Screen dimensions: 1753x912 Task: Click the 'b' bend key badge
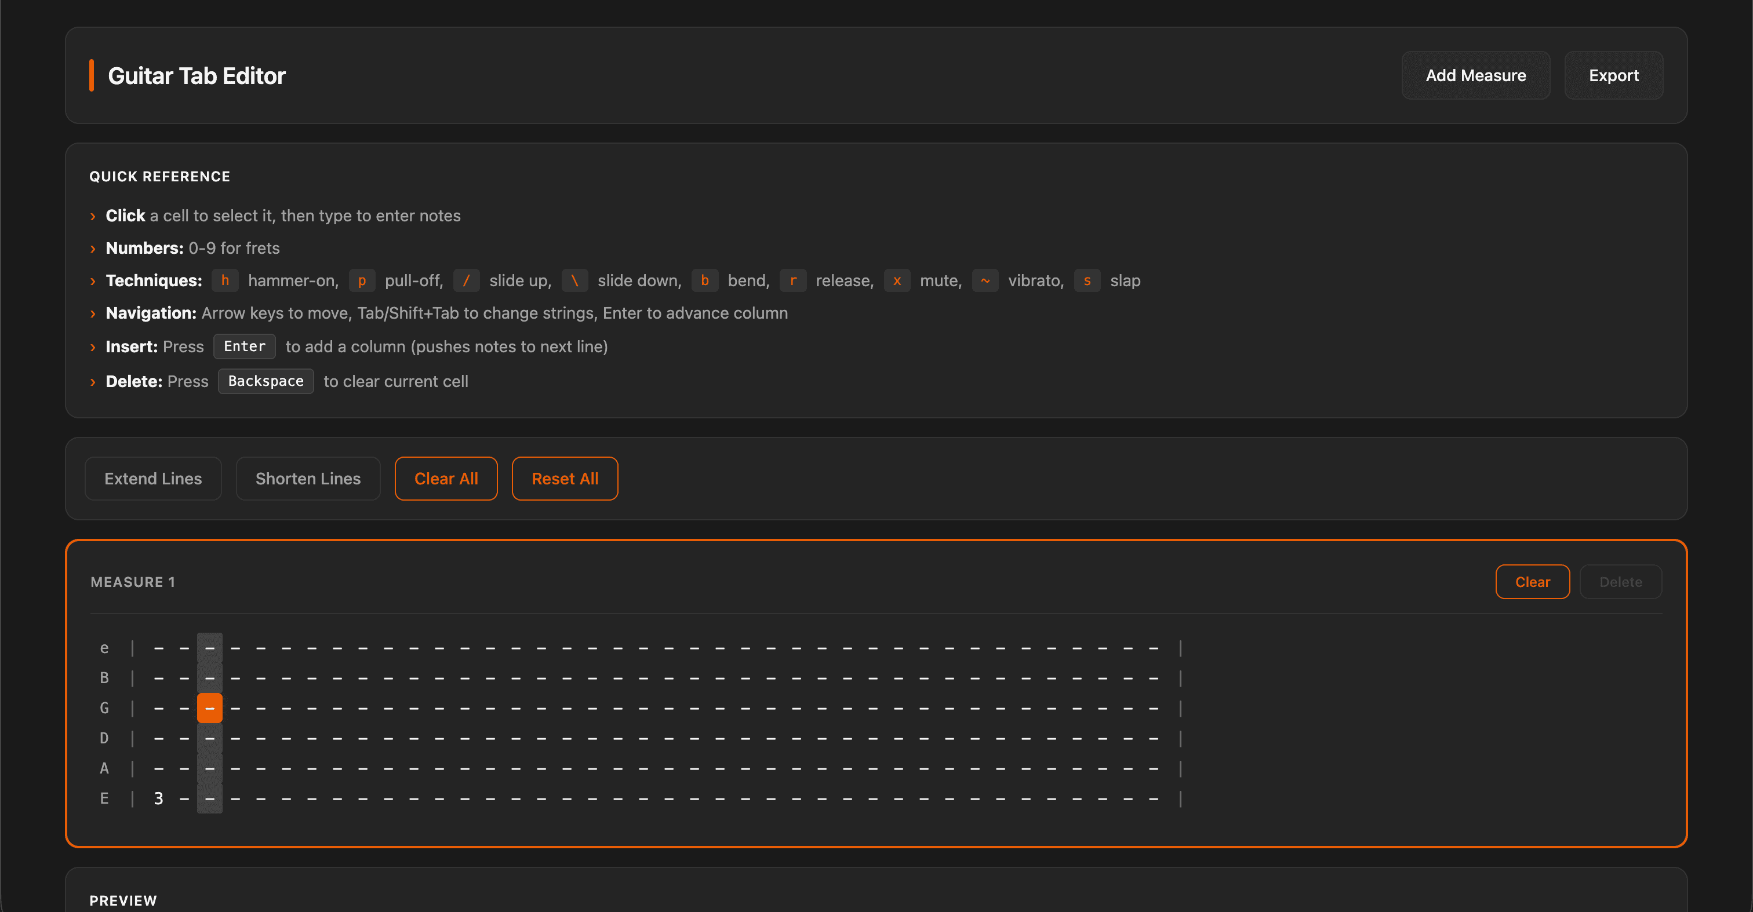[704, 281]
